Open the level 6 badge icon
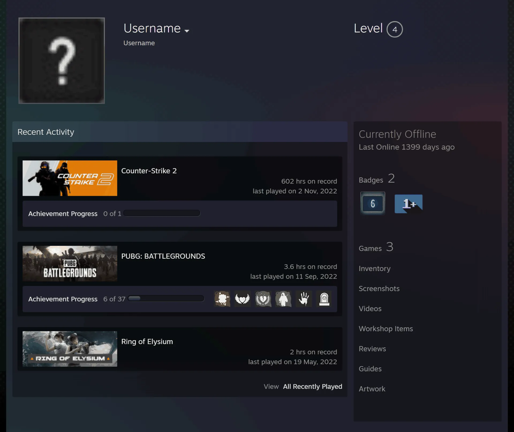 click(x=373, y=203)
